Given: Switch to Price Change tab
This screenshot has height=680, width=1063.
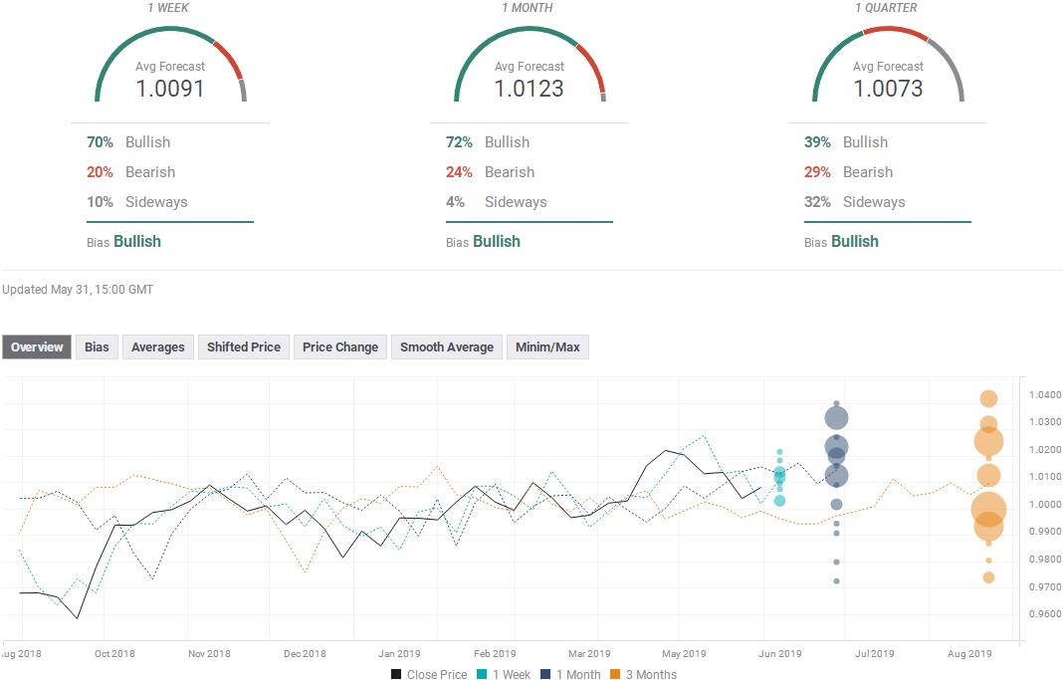Looking at the screenshot, I should click(339, 347).
